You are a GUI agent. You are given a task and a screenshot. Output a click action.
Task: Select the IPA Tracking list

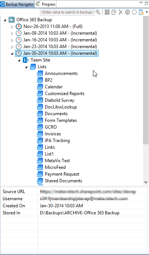[x=57, y=141]
